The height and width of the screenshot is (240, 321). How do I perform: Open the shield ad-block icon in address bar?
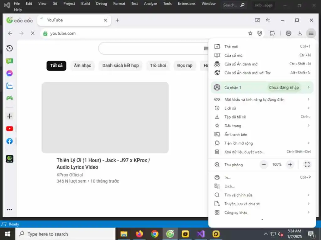(260, 33)
